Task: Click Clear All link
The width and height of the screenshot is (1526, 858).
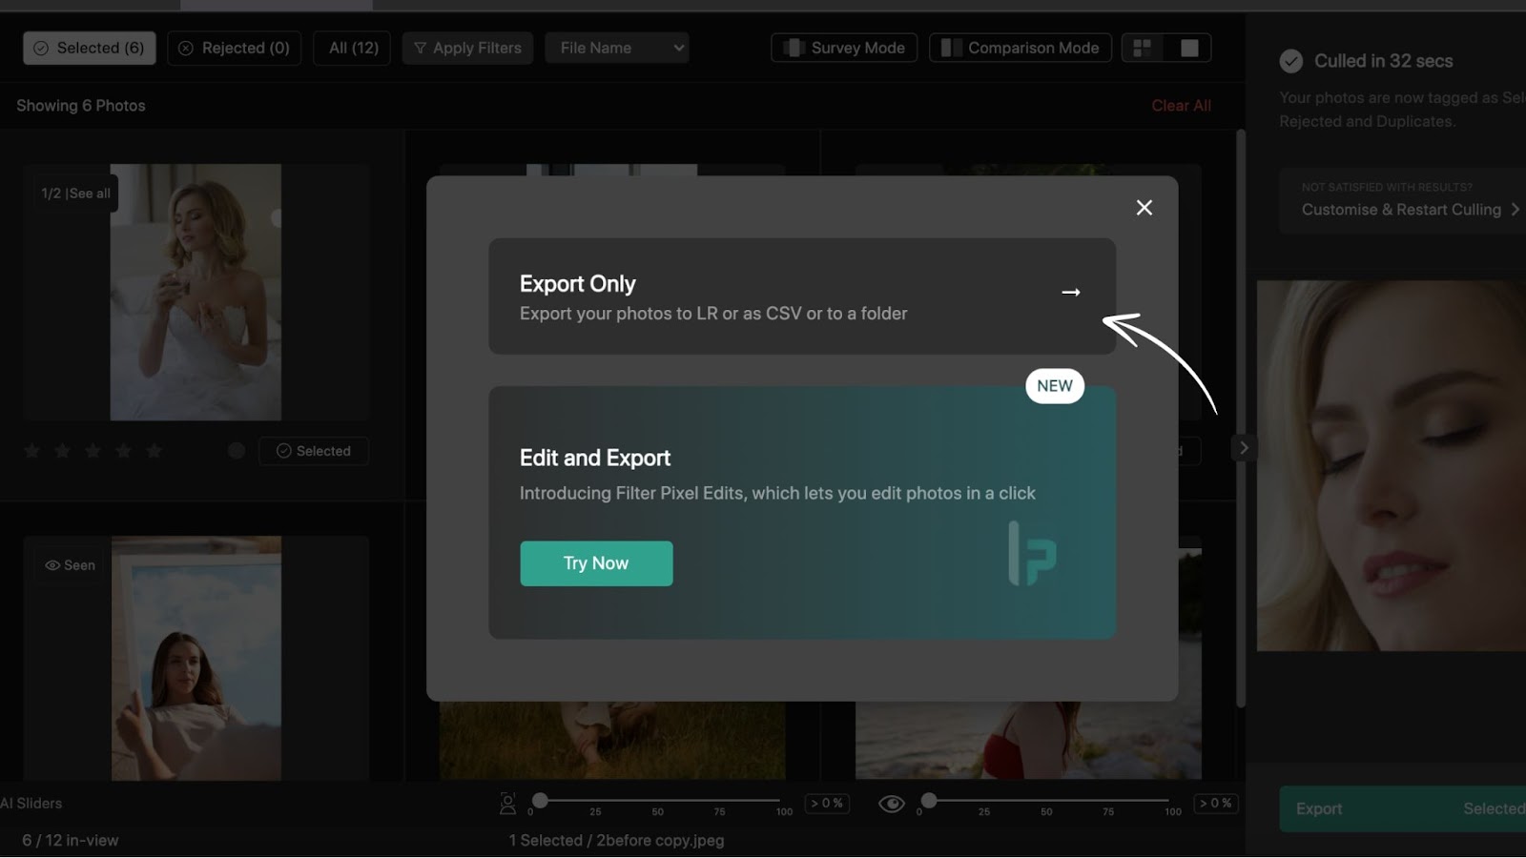Action: 1181,106
